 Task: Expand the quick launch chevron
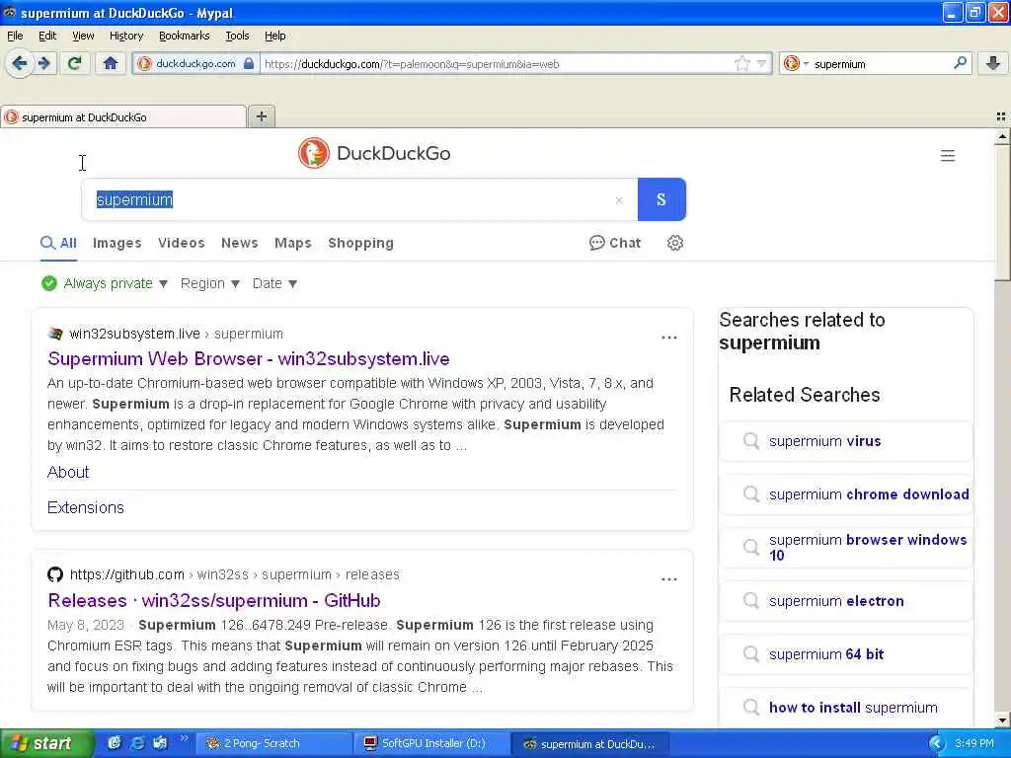click(184, 738)
